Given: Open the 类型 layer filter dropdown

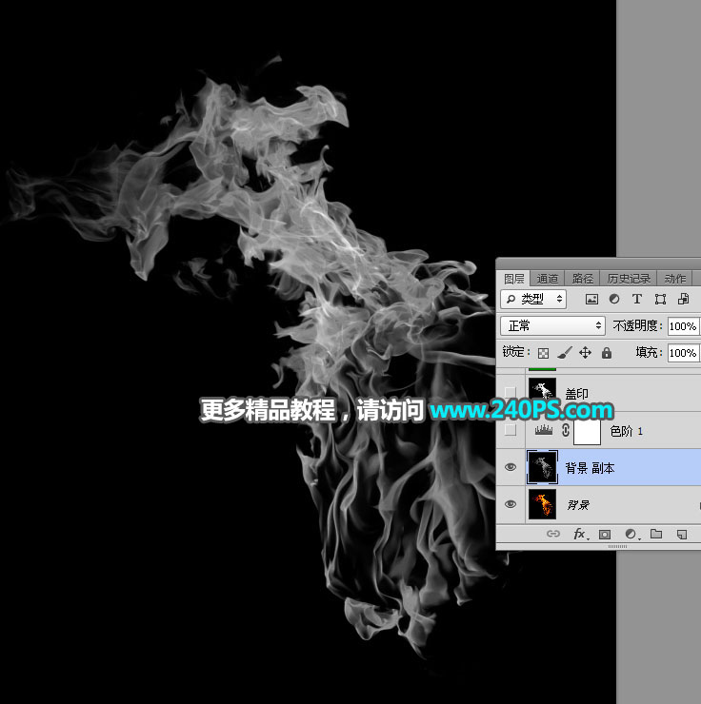Looking at the screenshot, I should (533, 299).
